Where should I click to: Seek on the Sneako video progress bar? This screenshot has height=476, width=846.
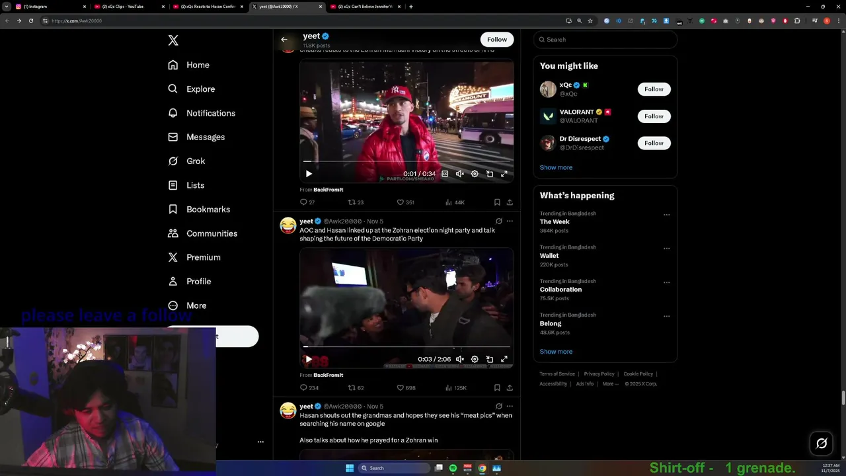click(x=406, y=161)
